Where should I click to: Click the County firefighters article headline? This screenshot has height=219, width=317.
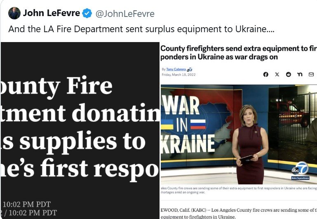click(x=239, y=52)
